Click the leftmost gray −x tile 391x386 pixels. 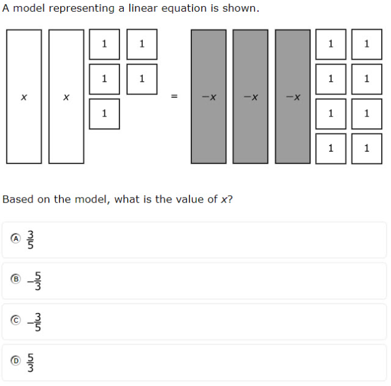208,97
